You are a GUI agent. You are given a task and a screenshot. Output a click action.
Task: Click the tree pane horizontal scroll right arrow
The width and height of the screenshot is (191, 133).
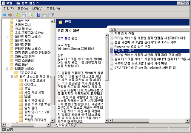[49, 124]
